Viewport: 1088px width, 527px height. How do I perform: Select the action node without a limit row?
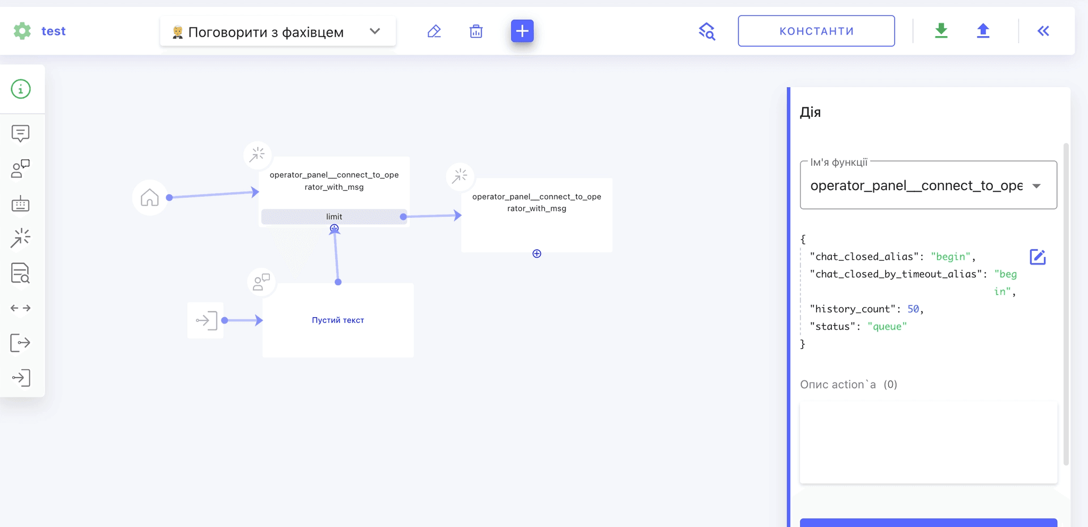point(537,215)
